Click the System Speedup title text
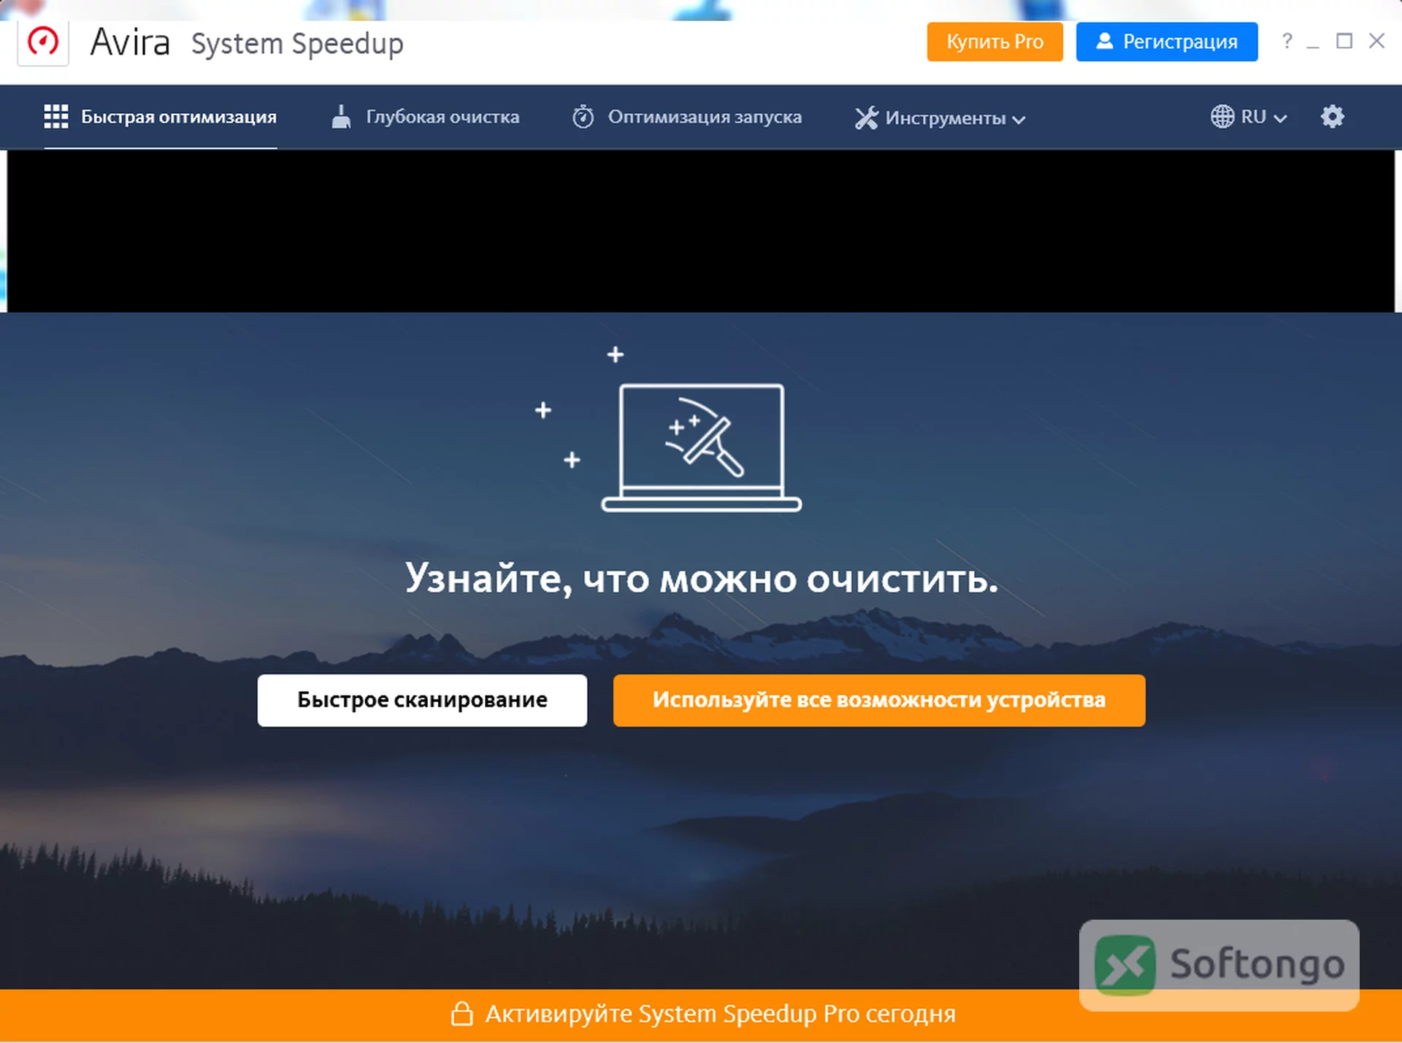 click(297, 44)
